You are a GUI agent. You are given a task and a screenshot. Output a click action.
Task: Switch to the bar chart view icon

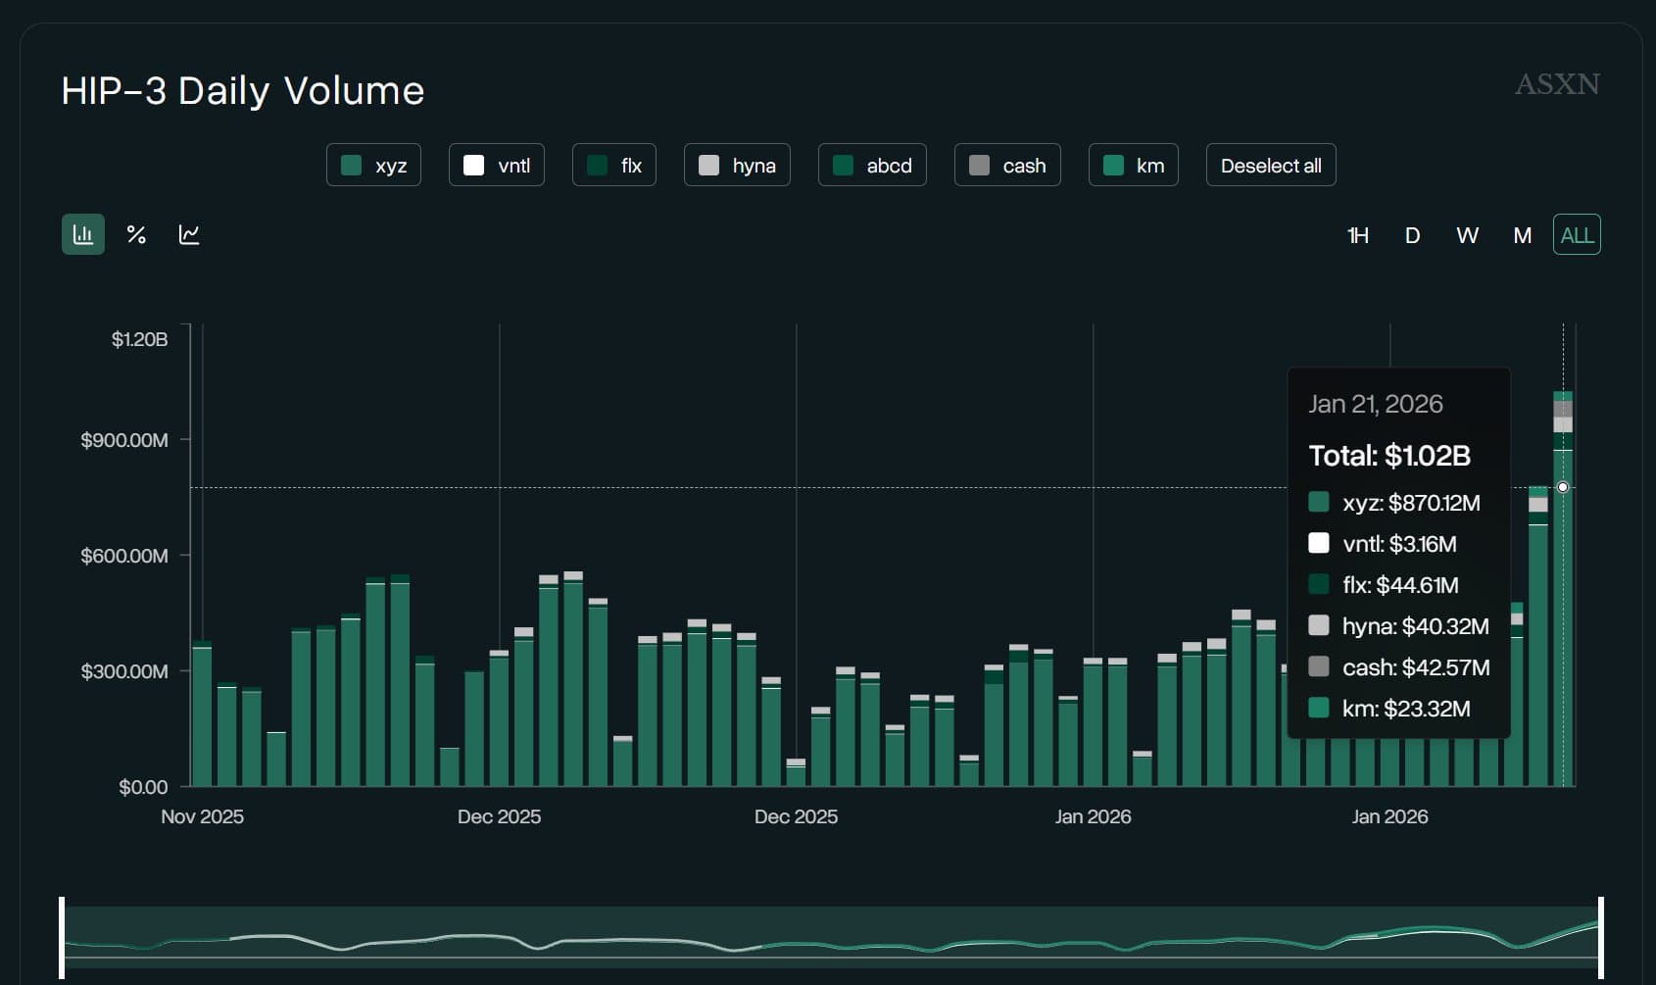click(83, 235)
